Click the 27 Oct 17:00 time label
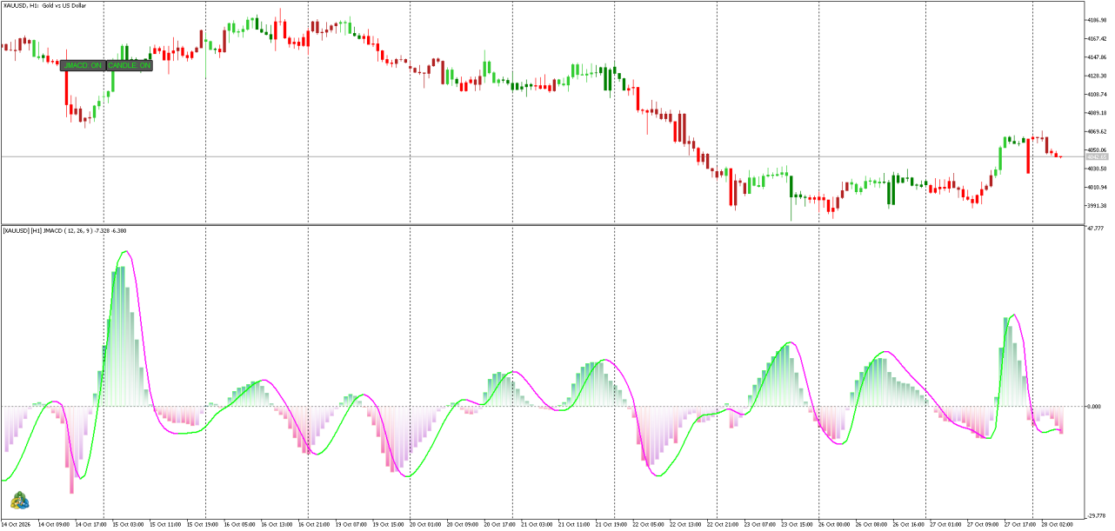The height and width of the screenshot is (531, 1115). [1020, 525]
